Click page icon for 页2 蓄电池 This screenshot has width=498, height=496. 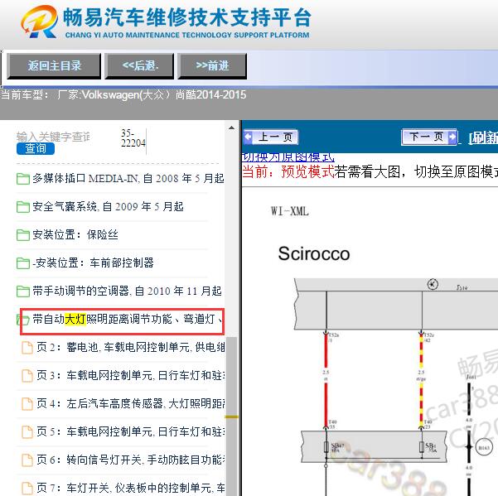click(x=27, y=348)
